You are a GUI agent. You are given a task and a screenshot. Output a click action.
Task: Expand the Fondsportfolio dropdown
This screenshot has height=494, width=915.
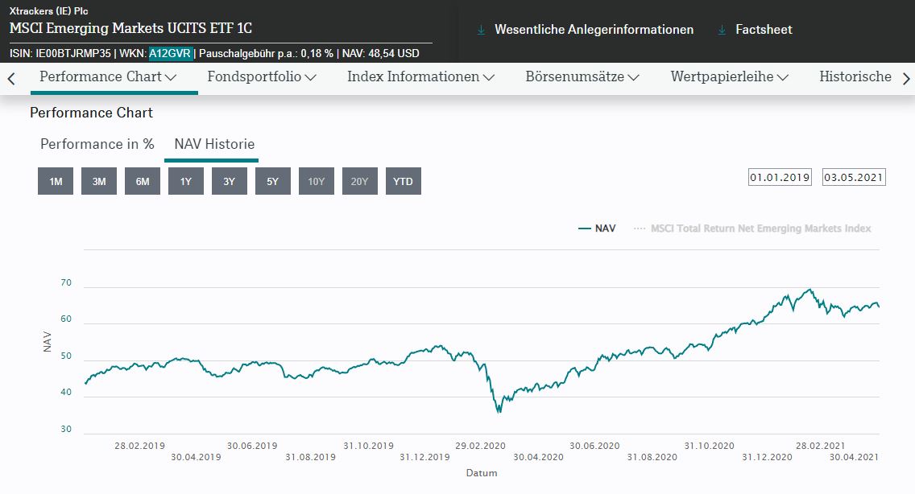coord(261,77)
